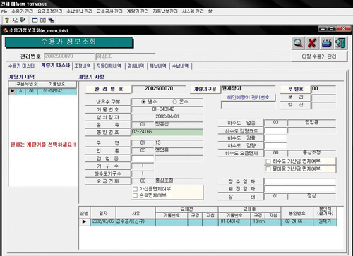The image size is (353, 256).
Task: Open the 계량기 관리 menu
Action: pyautogui.click(x=138, y=11)
